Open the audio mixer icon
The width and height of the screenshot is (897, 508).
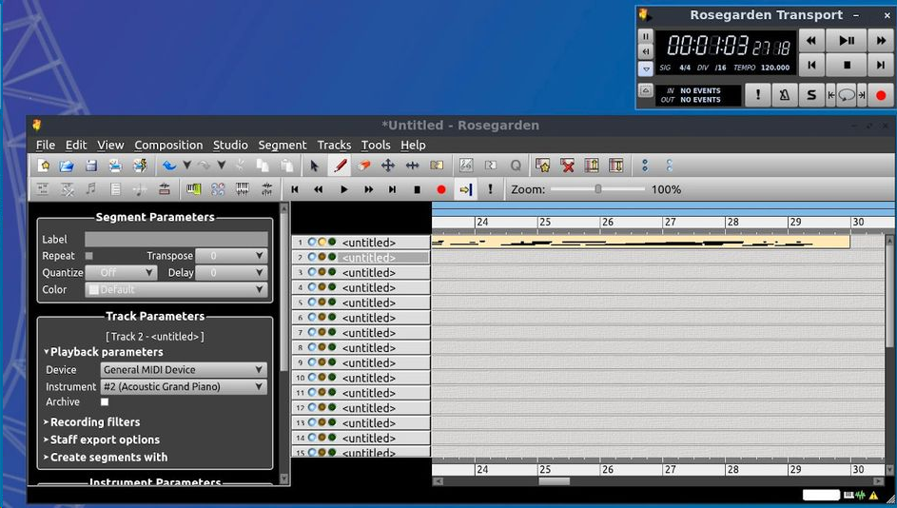[x=266, y=189]
